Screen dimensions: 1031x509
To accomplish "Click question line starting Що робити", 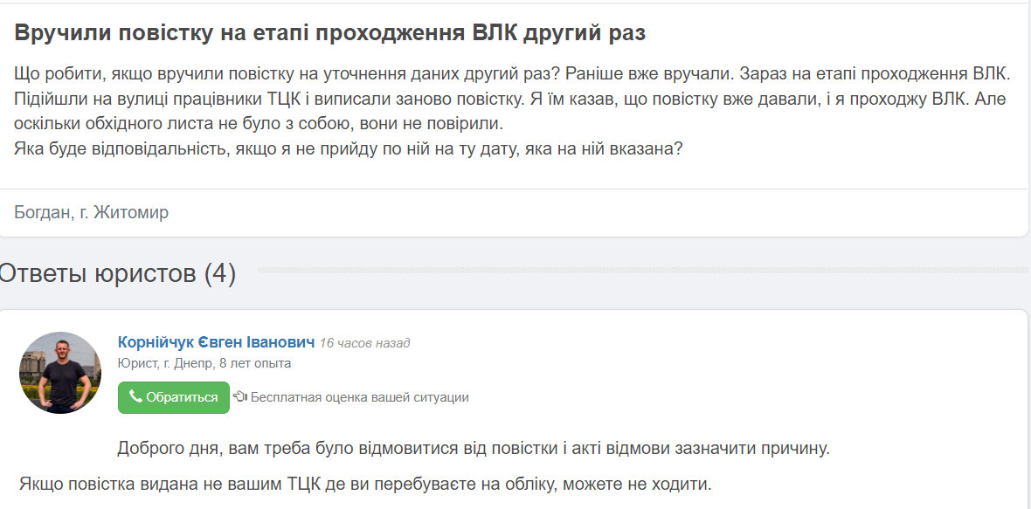I will (x=511, y=72).
